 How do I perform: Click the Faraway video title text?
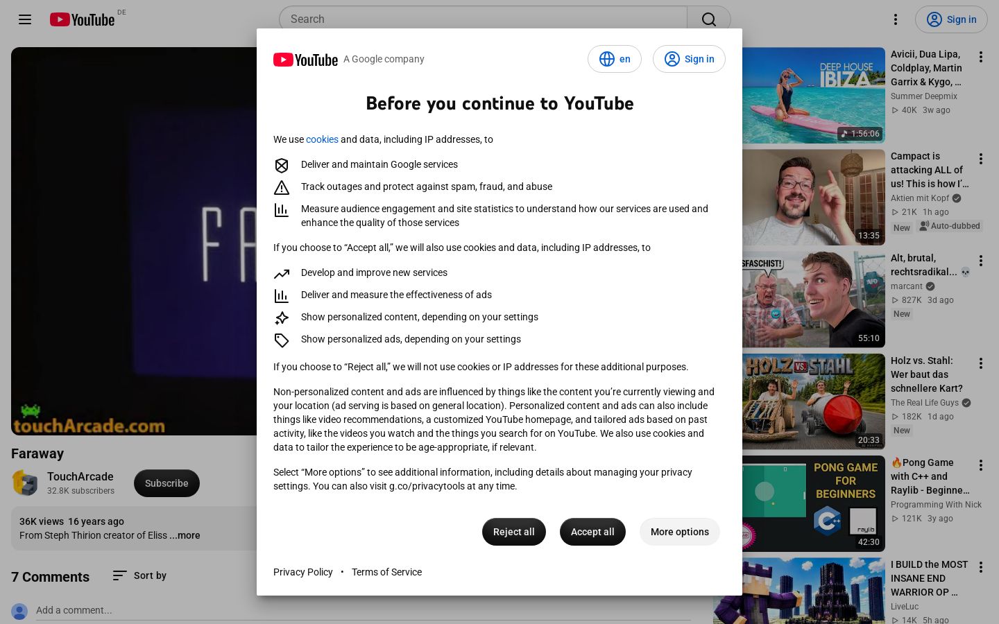(x=37, y=453)
